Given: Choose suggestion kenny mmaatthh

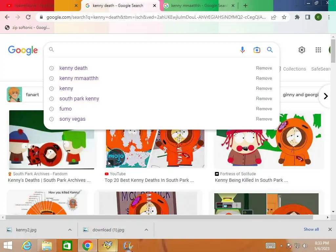Looking at the screenshot, I should point(79,78).
